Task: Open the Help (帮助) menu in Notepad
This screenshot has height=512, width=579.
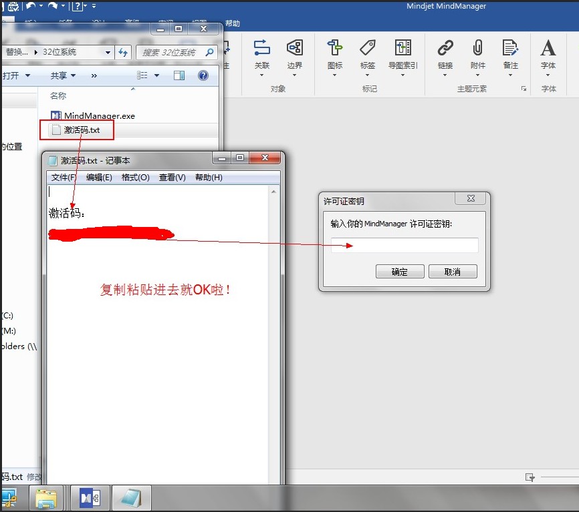Action: tap(209, 178)
